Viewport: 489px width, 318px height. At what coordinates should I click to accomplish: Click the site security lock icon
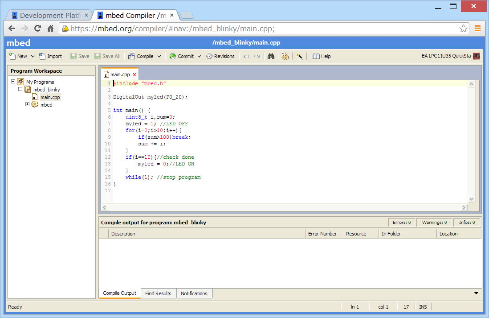click(x=65, y=29)
